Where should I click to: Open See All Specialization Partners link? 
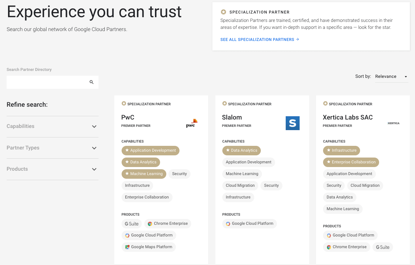[x=260, y=39]
